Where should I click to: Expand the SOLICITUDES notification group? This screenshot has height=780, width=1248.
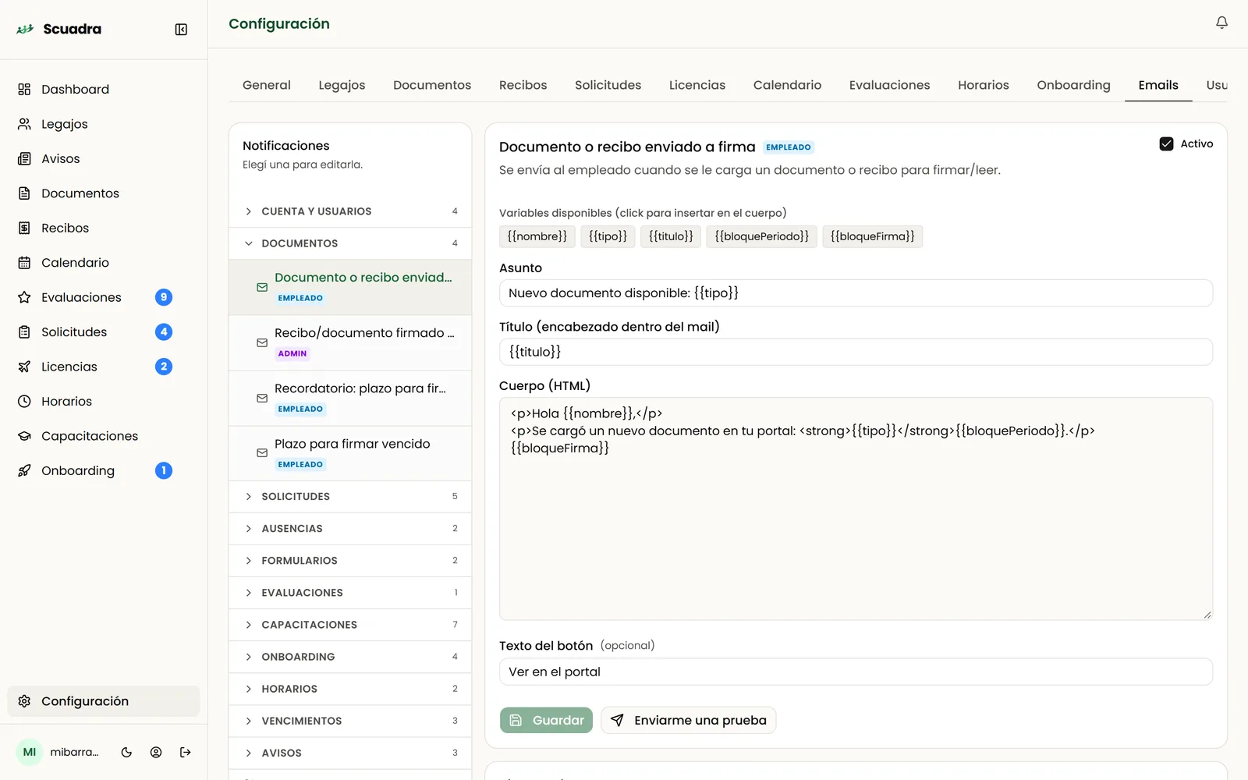(350, 496)
